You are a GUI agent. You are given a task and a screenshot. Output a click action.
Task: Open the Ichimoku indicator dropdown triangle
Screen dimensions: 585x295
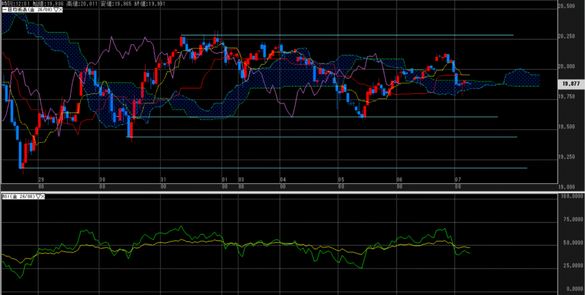[54, 11]
